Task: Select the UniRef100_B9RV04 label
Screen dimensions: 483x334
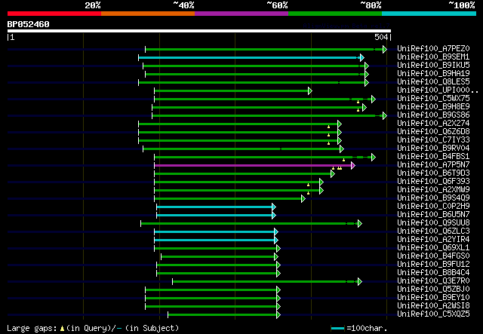Action: coord(433,149)
